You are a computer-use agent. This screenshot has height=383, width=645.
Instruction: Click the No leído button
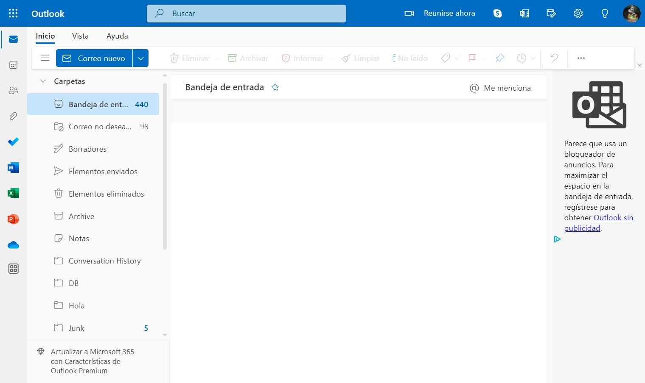[410, 58]
